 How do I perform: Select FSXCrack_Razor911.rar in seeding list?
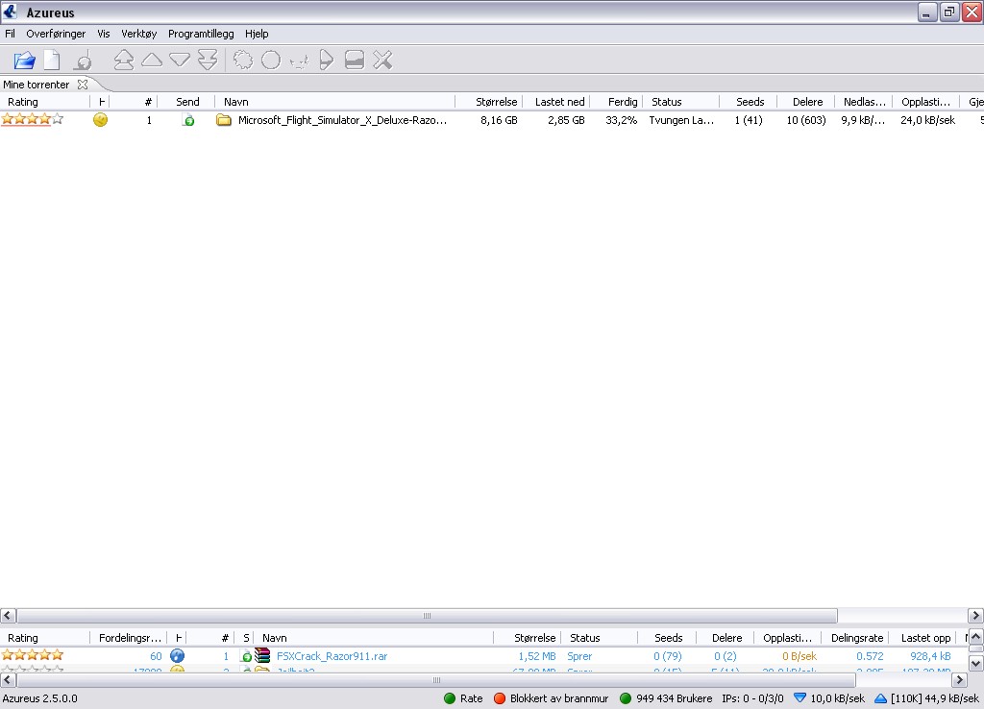332,656
